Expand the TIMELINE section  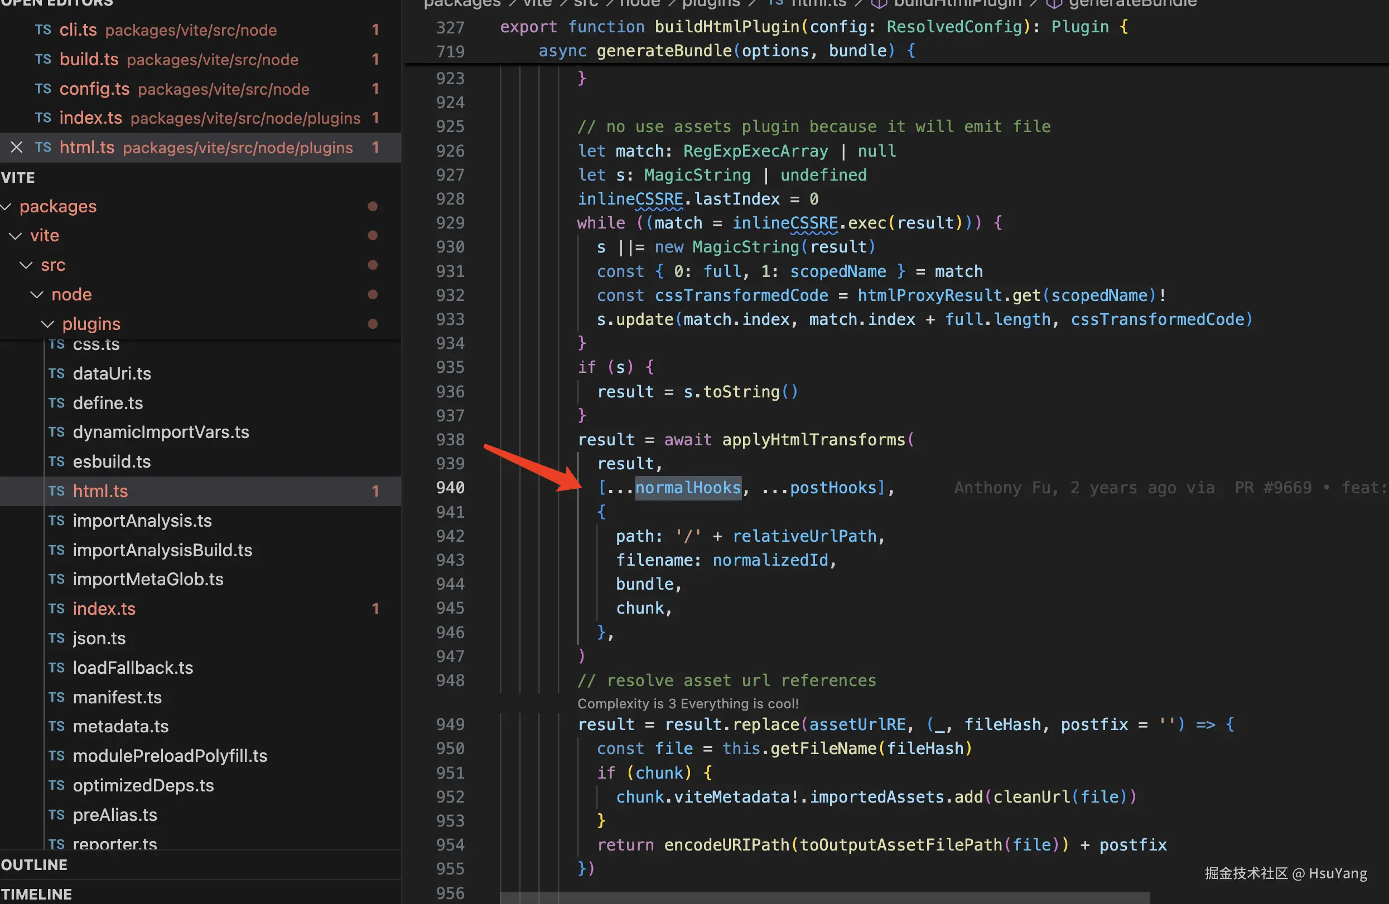pos(36,894)
